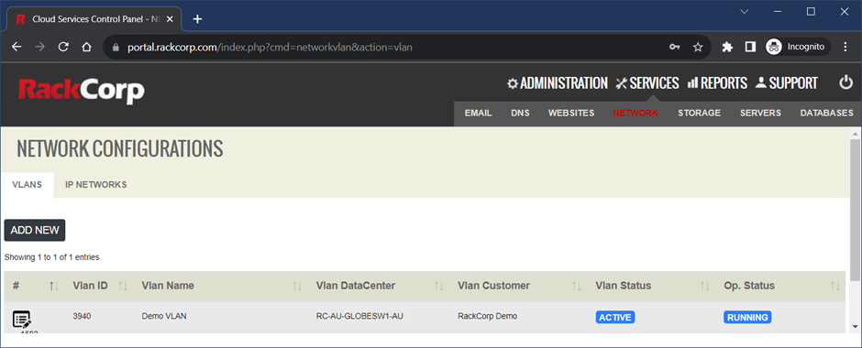The image size is (862, 348).
Task: Click the Demo VLAN name cell
Action: tap(164, 316)
